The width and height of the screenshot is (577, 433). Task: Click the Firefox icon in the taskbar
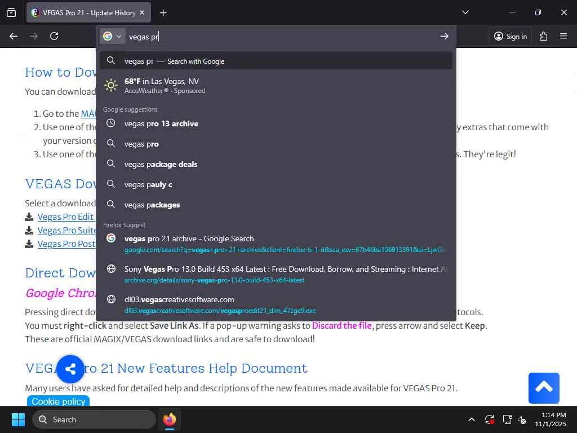click(x=170, y=419)
